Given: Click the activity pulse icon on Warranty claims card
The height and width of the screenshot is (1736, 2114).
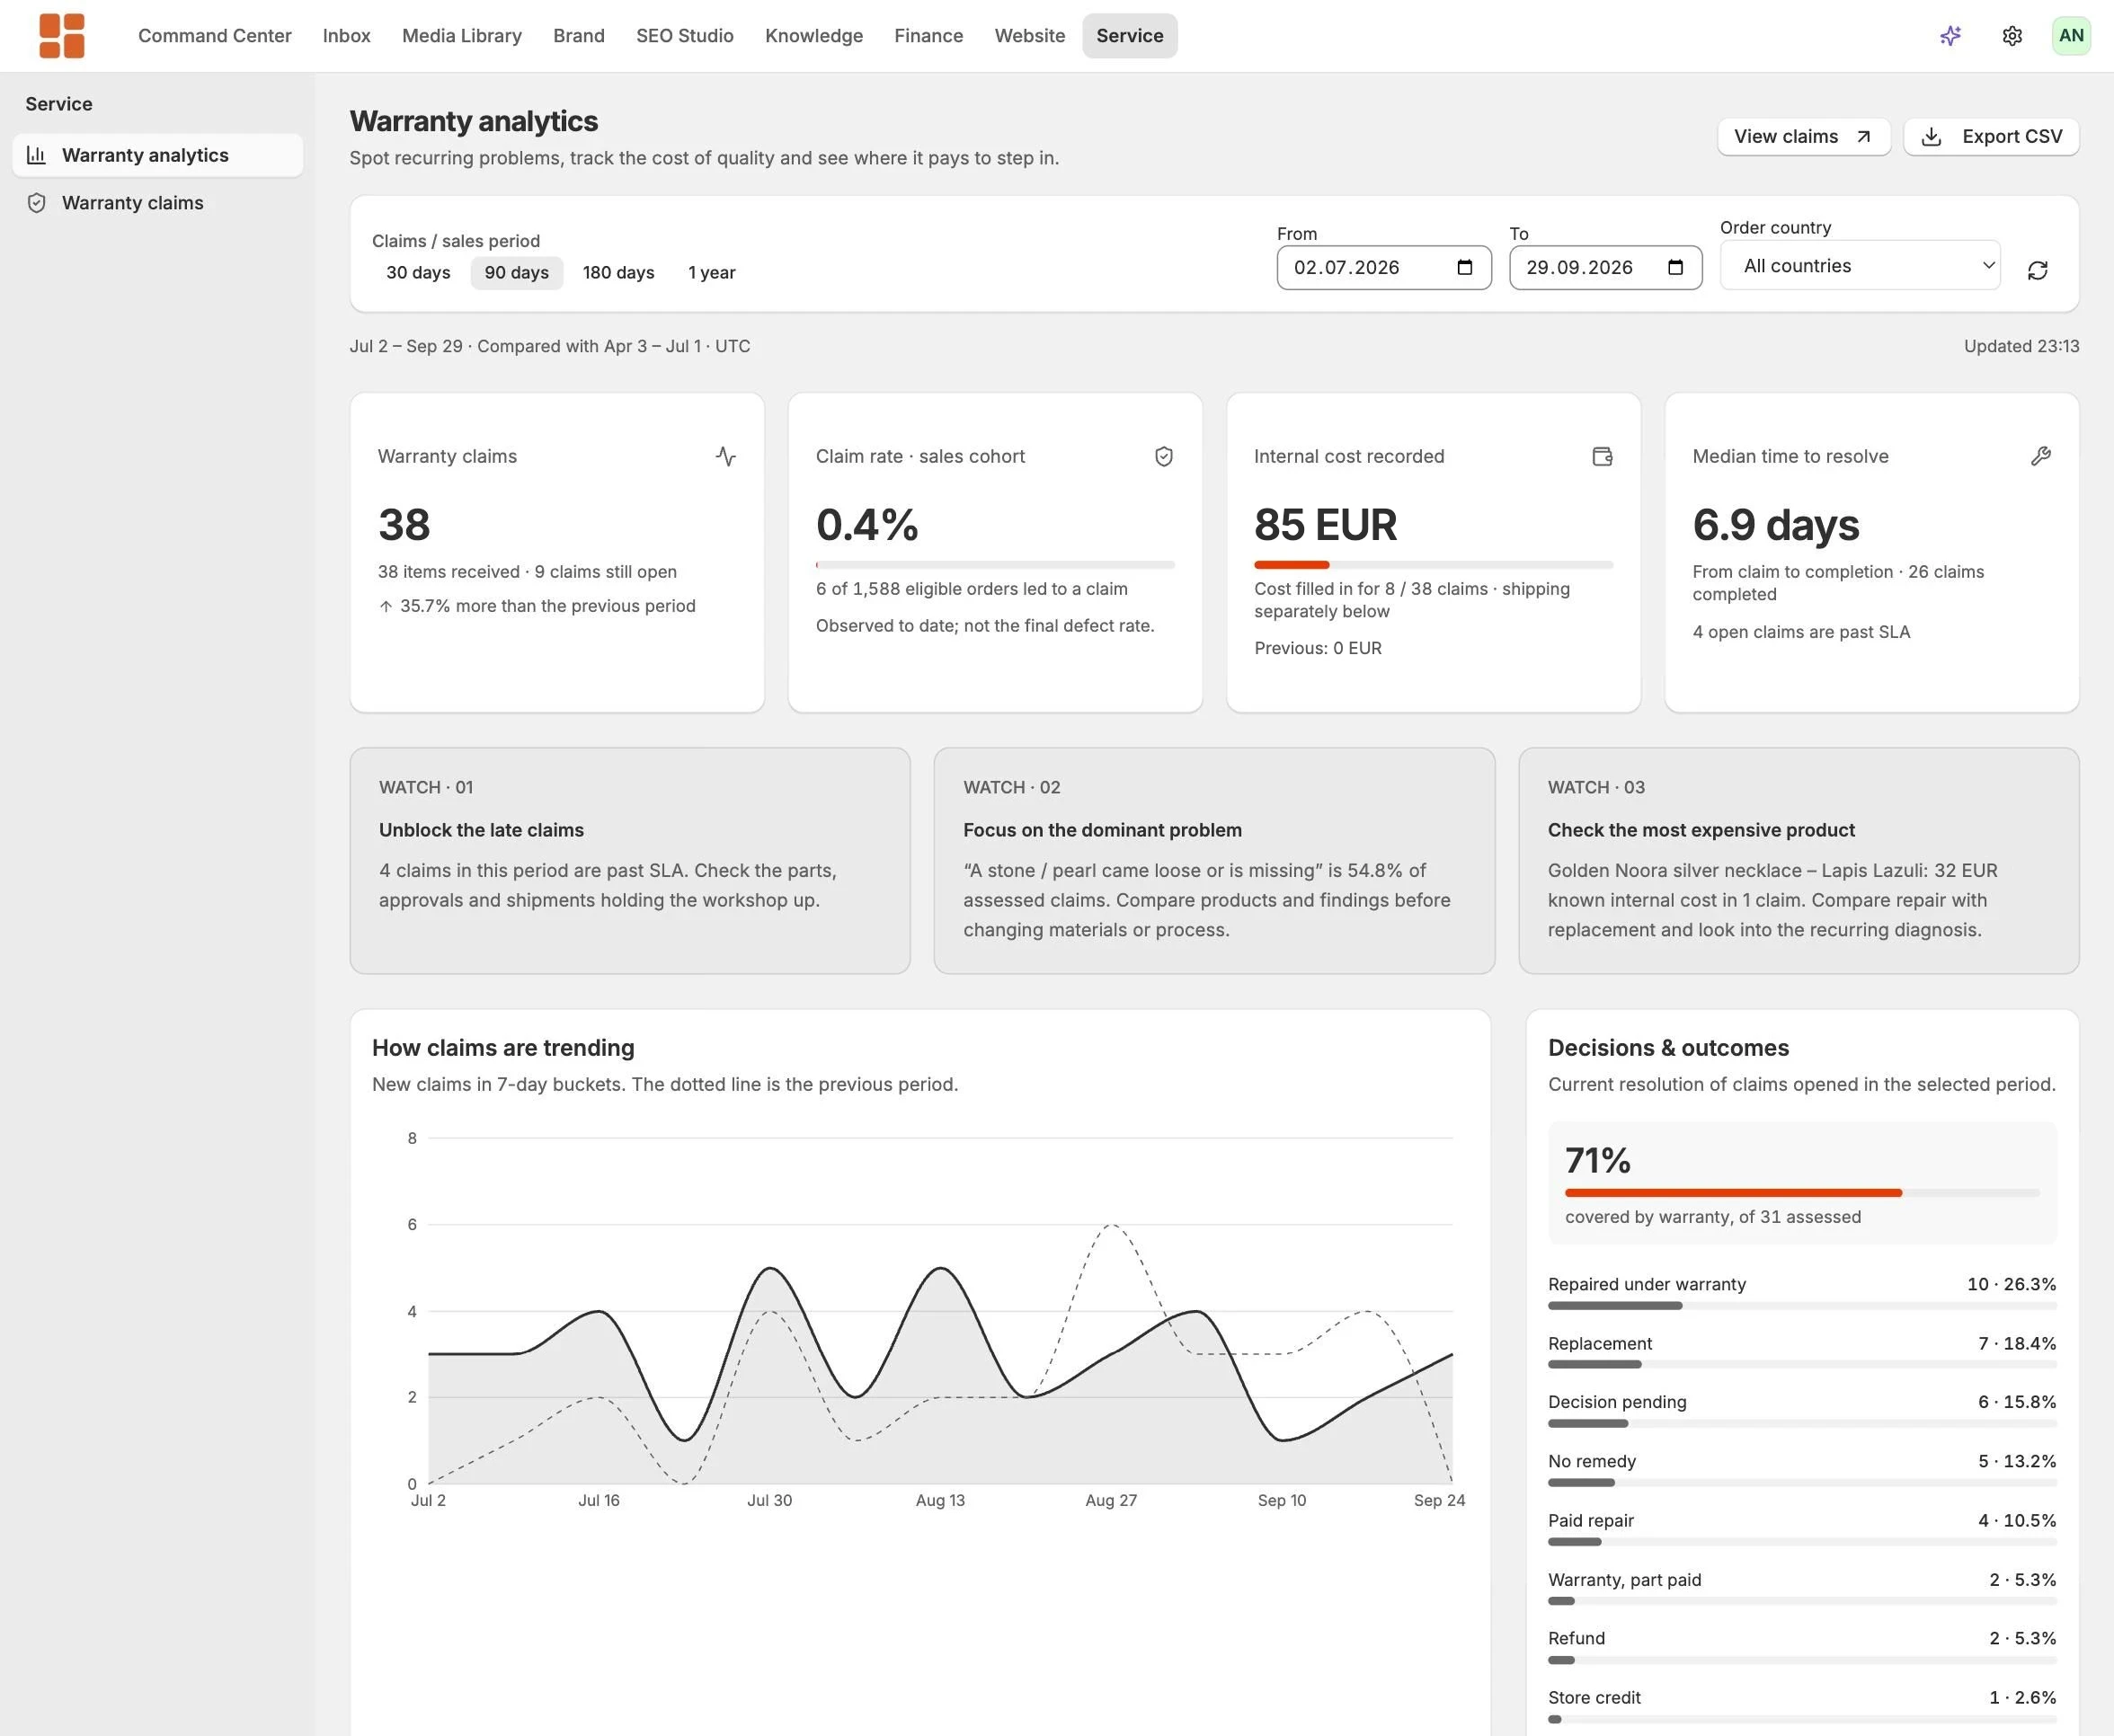Looking at the screenshot, I should pos(726,457).
